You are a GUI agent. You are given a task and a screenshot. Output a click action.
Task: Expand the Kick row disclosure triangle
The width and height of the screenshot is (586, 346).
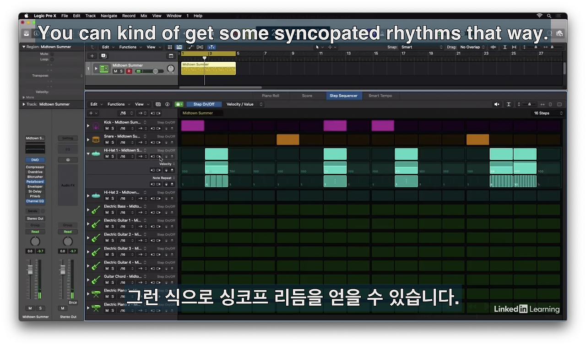pos(88,125)
